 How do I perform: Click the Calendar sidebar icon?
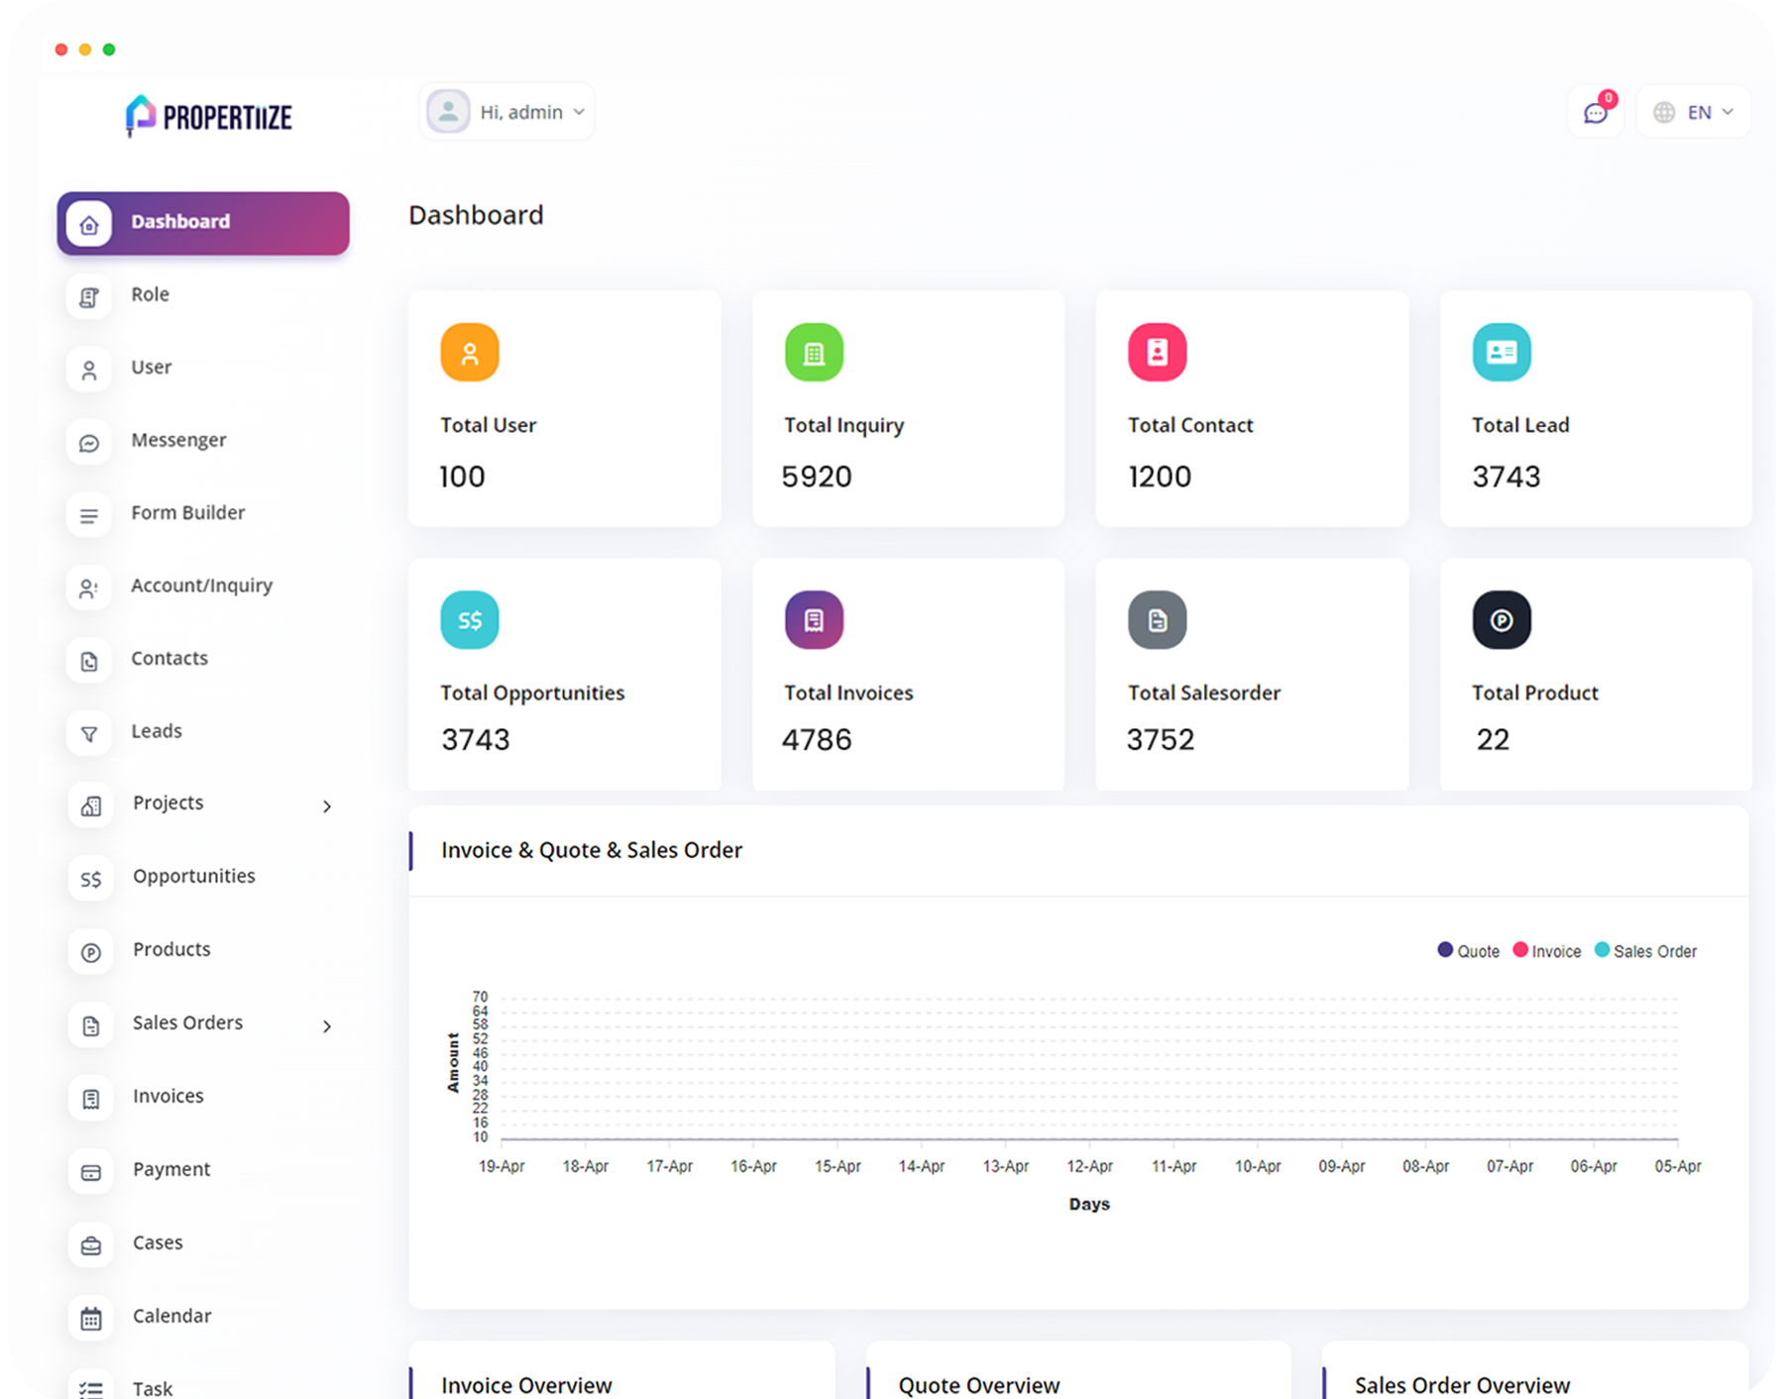[x=91, y=1319]
